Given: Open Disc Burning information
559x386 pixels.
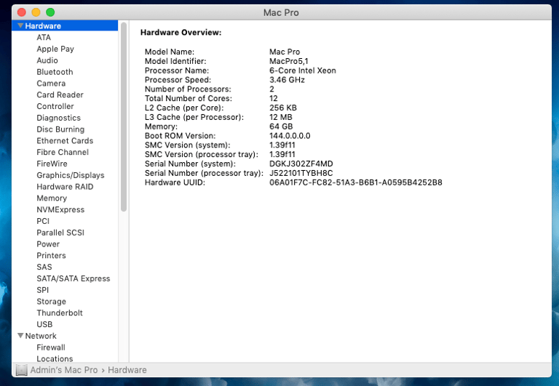Looking at the screenshot, I should [x=60, y=129].
